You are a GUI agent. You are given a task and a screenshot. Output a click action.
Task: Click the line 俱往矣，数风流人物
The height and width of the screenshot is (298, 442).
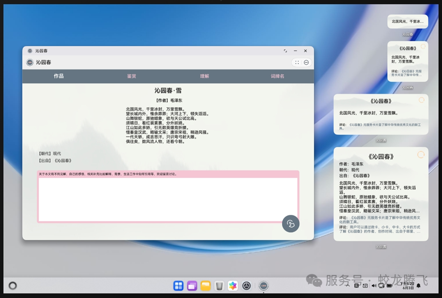click(156, 142)
